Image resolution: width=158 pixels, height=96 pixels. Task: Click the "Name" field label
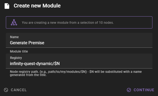click(x=14, y=37)
